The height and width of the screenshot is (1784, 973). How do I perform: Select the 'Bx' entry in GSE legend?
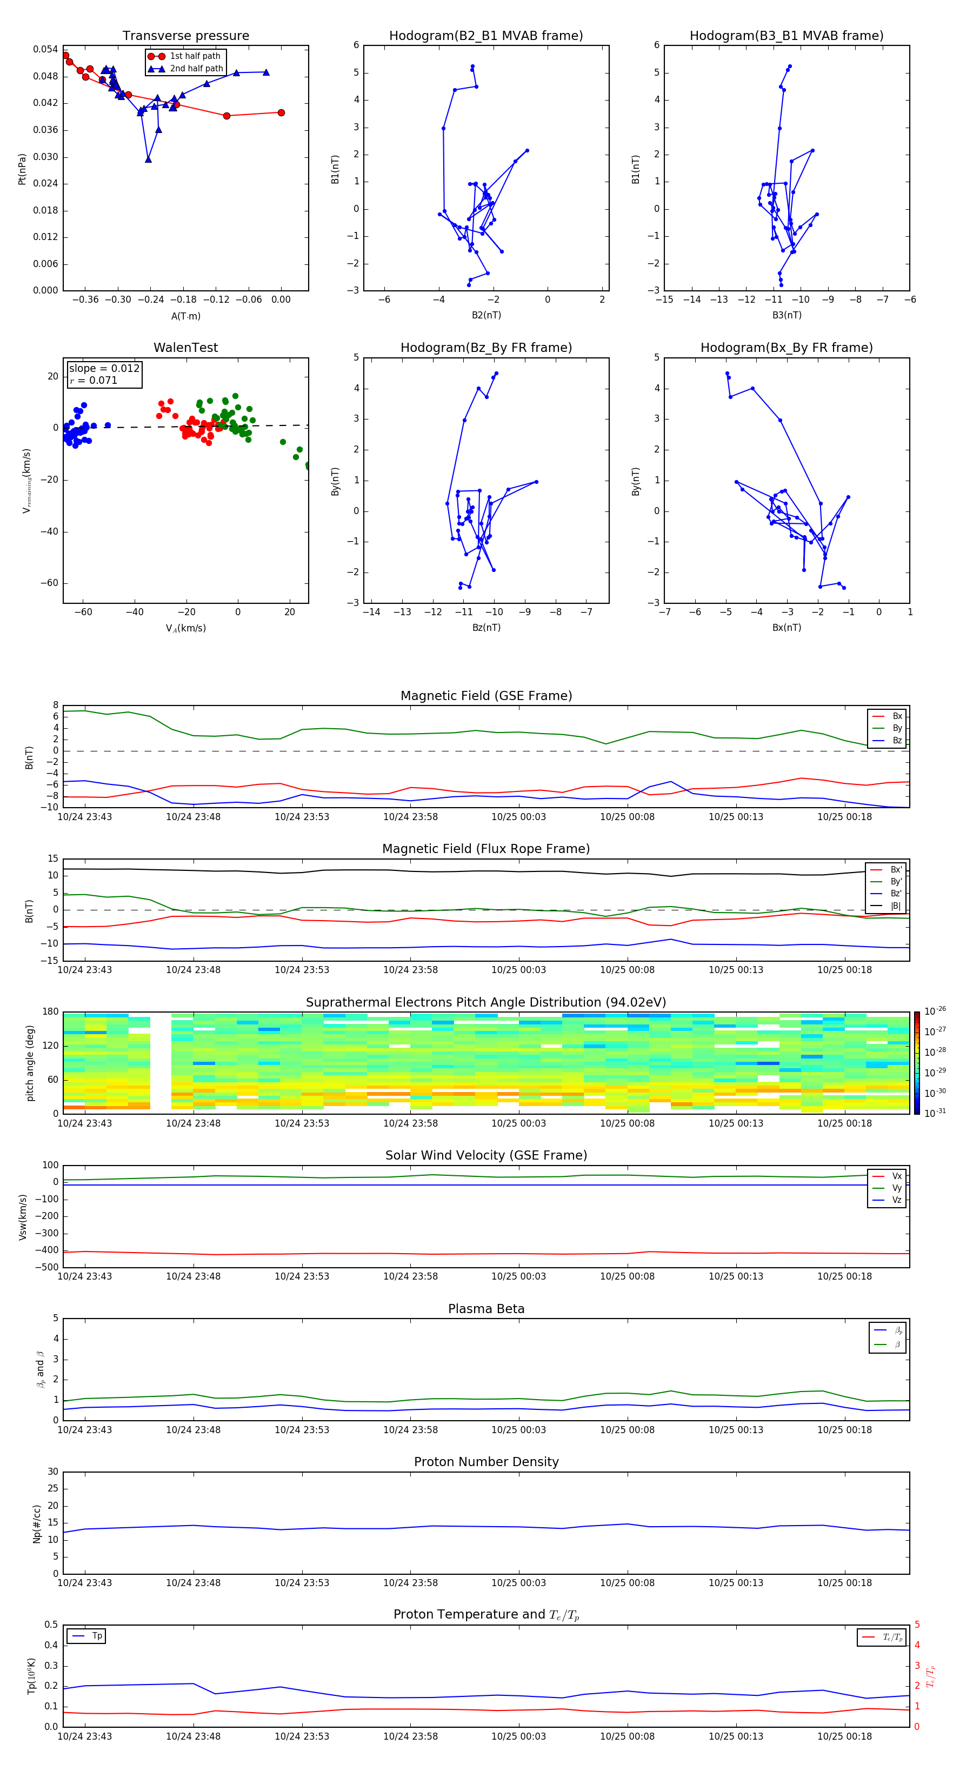point(887,716)
